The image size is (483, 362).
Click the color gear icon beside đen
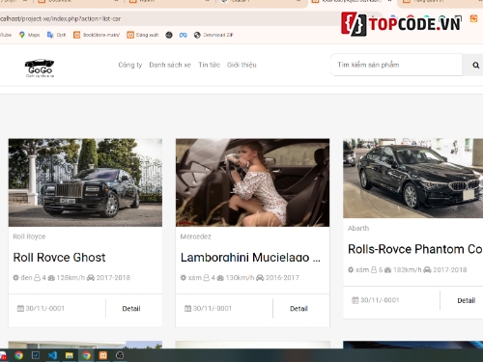15,278
